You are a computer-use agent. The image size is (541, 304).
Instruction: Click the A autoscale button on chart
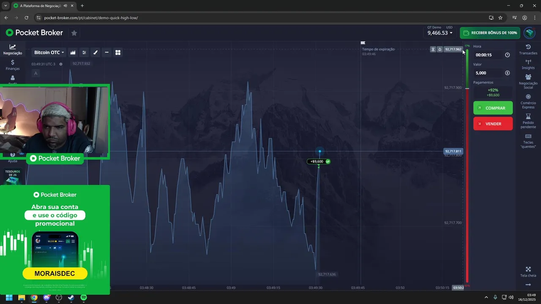pyautogui.click(x=36, y=73)
